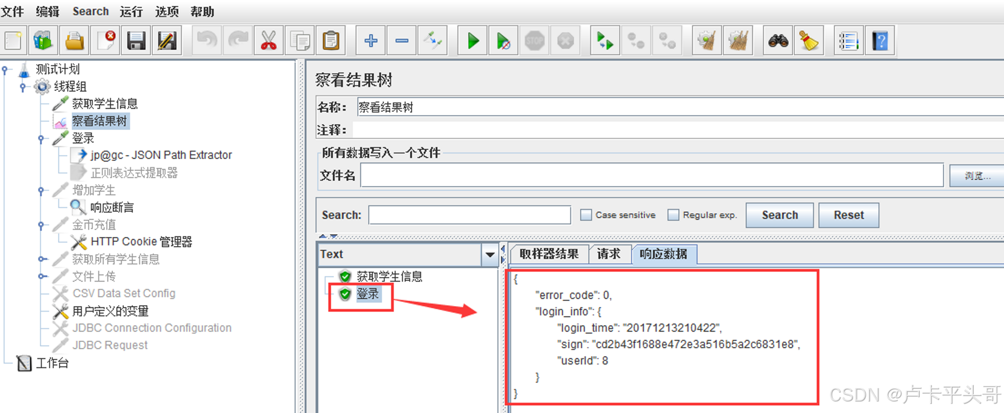Collapse the 登录 sampler node in tree
Image resolution: width=1004 pixels, height=413 pixels.
[41, 139]
